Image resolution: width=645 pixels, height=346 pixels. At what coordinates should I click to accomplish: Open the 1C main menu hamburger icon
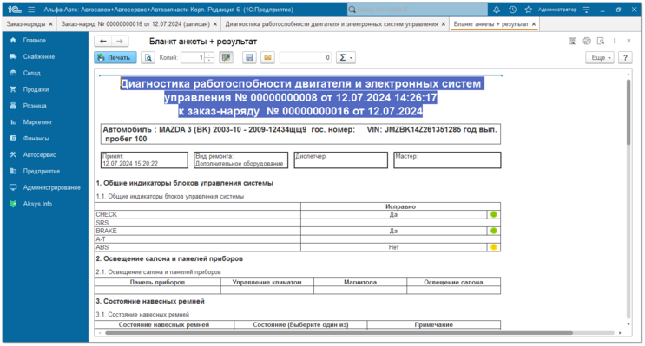[31, 10]
